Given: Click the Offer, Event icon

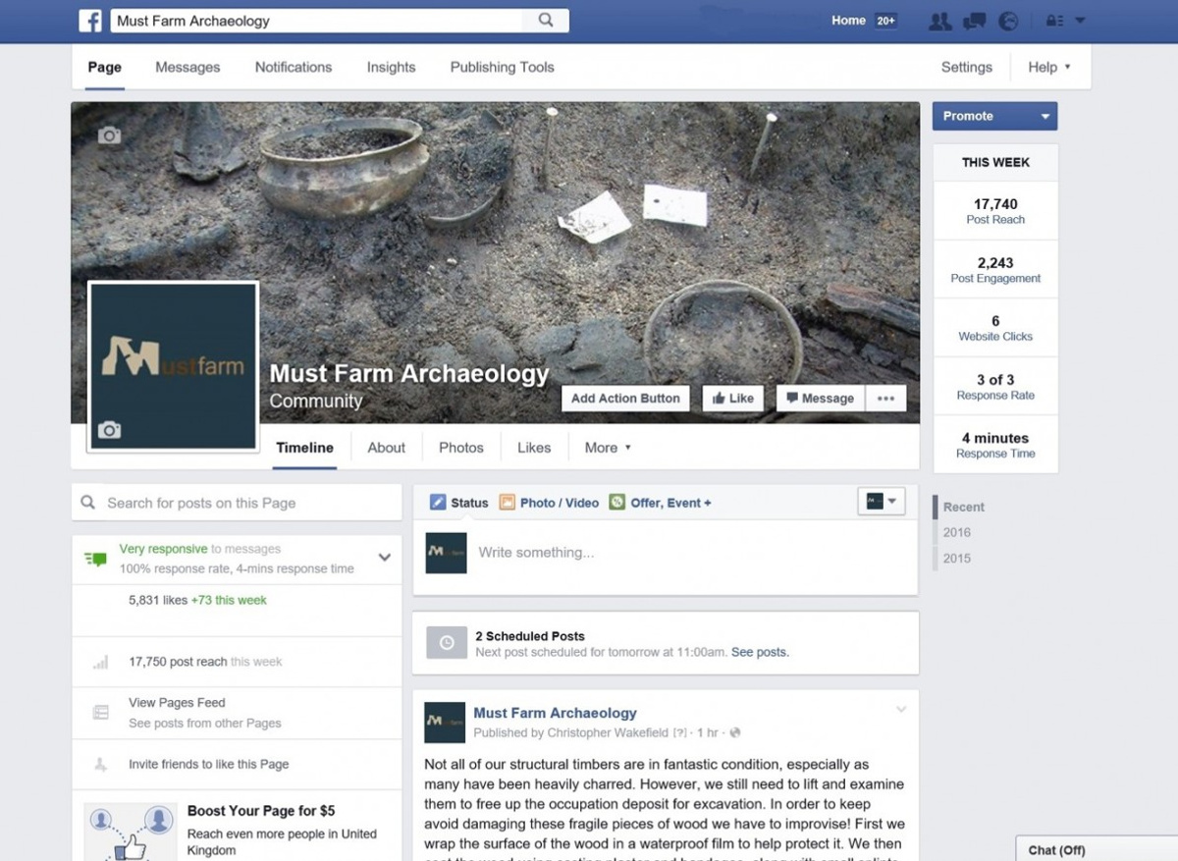Looking at the screenshot, I should tap(617, 503).
